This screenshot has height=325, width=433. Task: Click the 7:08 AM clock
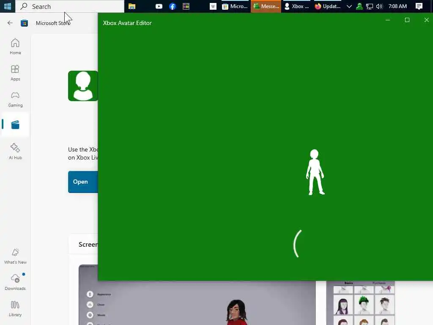(x=397, y=6)
